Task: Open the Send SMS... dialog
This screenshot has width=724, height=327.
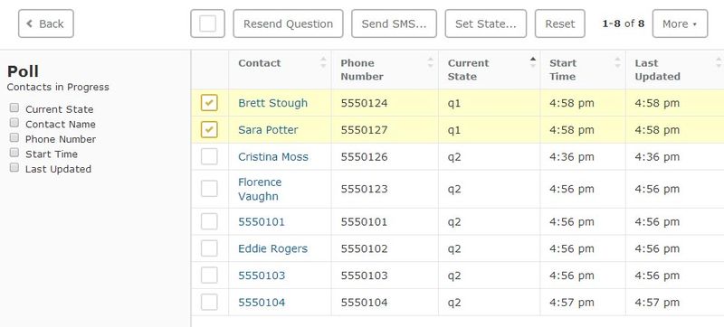Action: [x=394, y=23]
